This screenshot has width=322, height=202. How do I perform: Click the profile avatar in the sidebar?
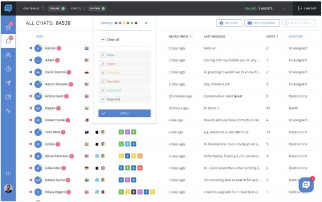click(8, 189)
